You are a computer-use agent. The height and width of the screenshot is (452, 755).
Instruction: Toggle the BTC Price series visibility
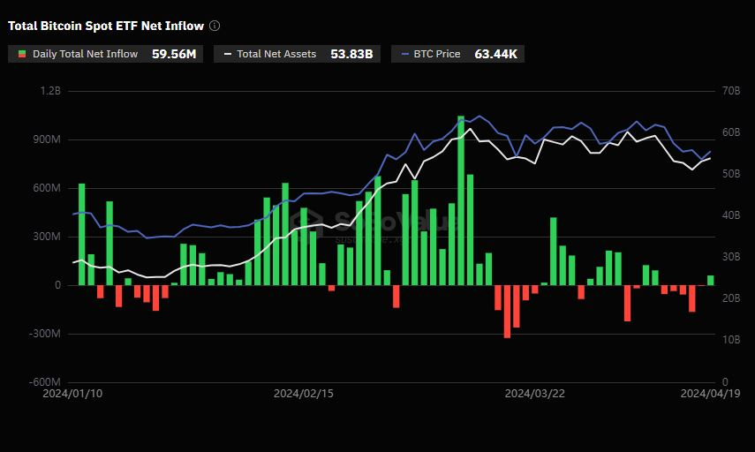[x=436, y=54]
